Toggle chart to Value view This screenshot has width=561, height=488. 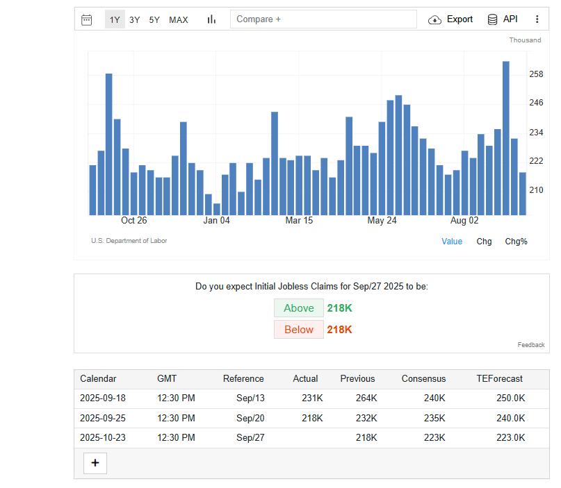coord(452,242)
